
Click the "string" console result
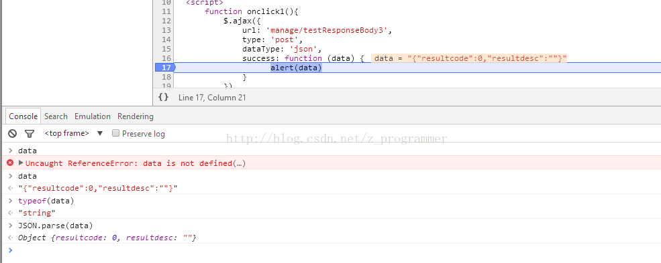[37, 213]
